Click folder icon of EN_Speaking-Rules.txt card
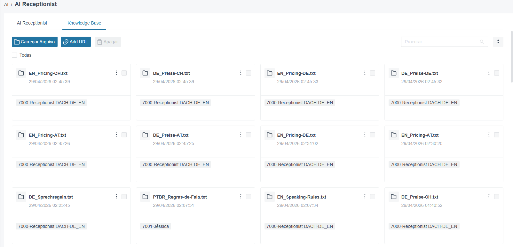 (270, 197)
